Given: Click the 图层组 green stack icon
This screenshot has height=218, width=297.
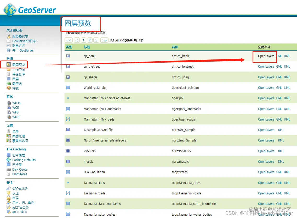Looking at the screenshot, I should click(x=9, y=83).
